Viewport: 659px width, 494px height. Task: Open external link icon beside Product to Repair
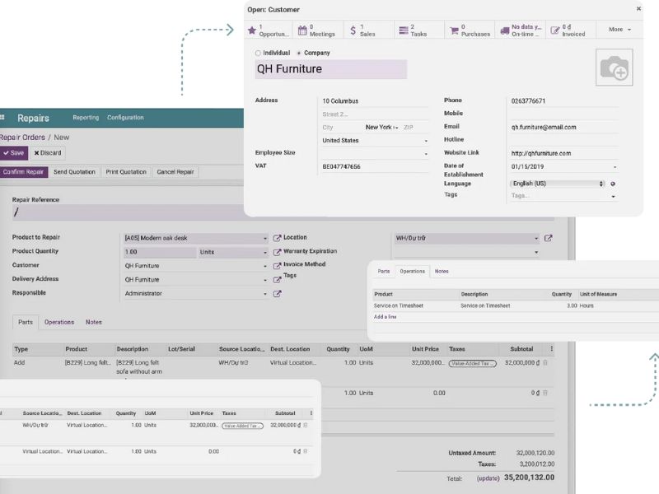pos(278,238)
